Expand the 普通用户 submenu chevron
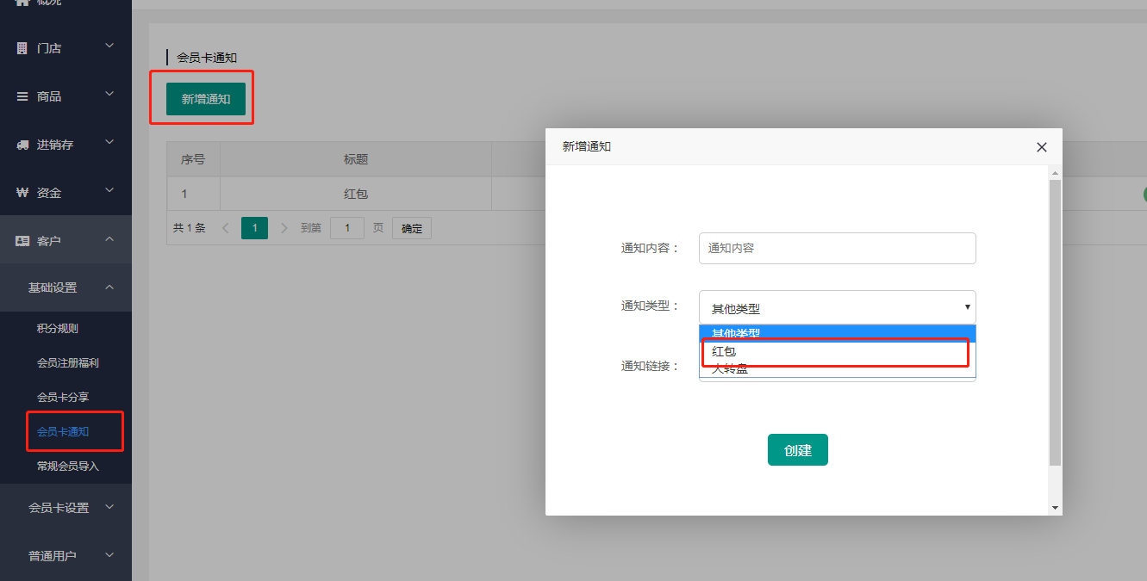 click(x=109, y=554)
